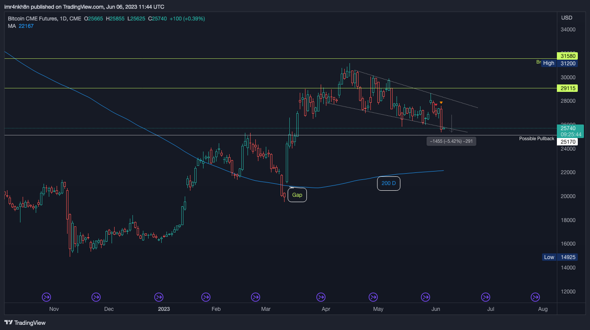Click the 34000 price axis value
Screen dimensions: 590x330
coord(568,30)
